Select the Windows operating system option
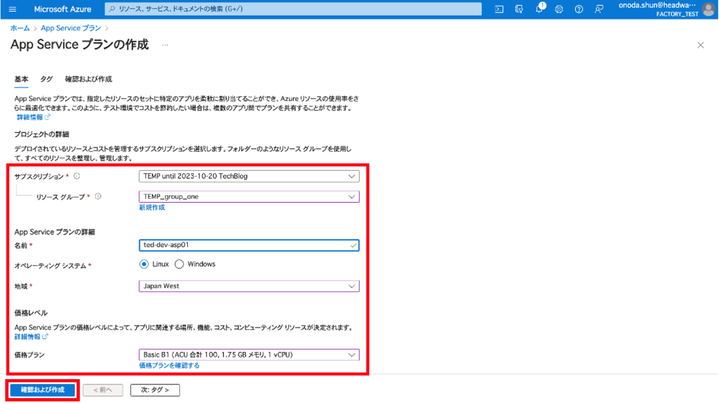 coord(179,264)
